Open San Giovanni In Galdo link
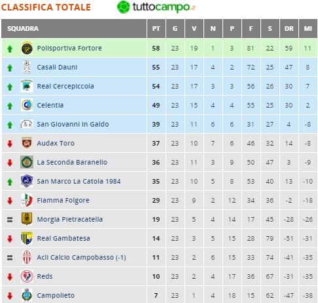This screenshot has width=318, height=303. pos(73,124)
